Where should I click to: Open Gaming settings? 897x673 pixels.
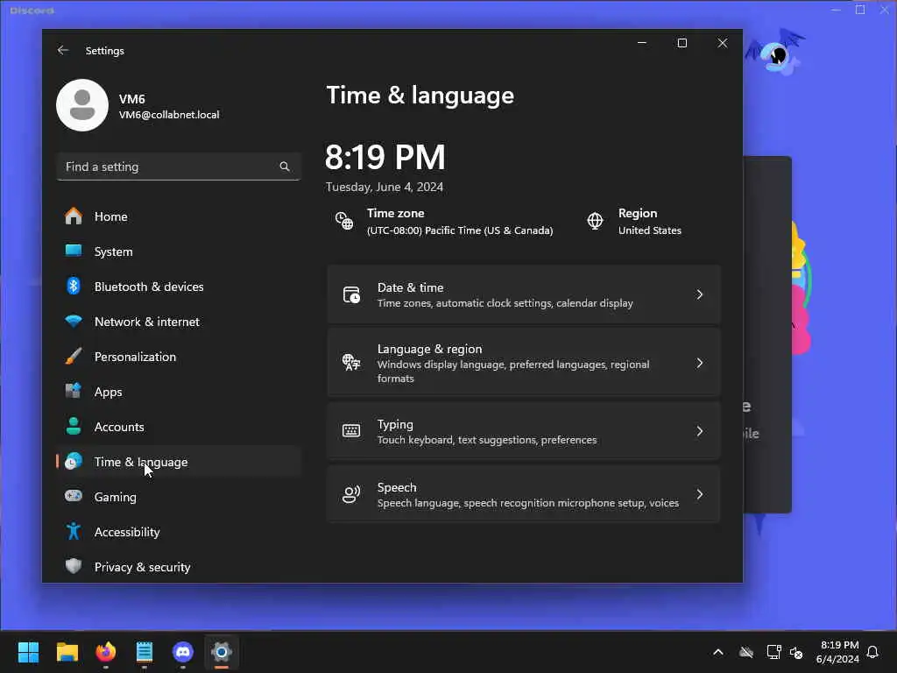(x=179, y=497)
